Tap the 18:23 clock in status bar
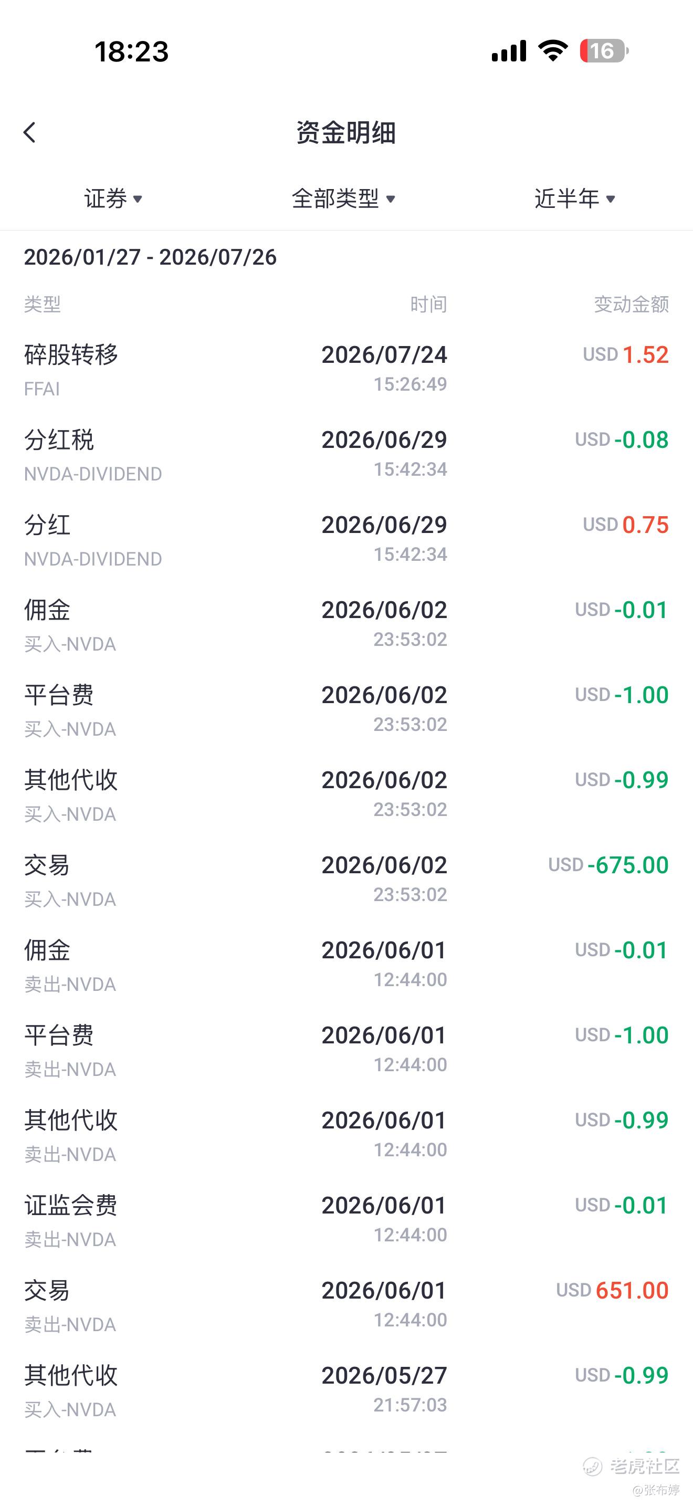Screen dimensions: 693x1506 pos(131,51)
